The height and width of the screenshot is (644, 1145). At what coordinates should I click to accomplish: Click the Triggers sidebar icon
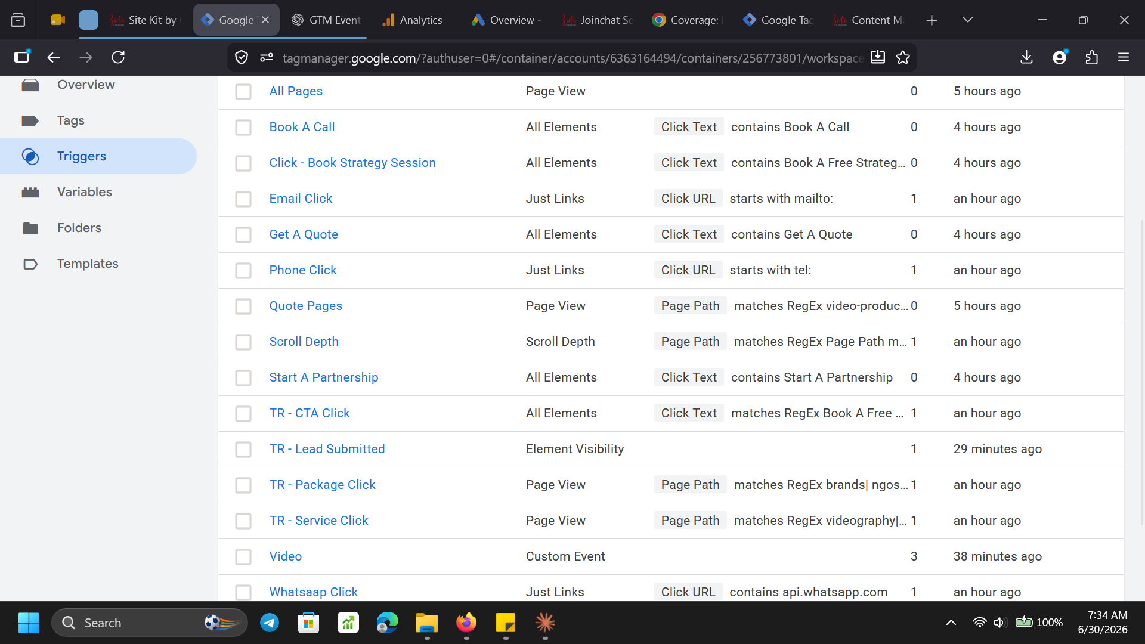click(30, 157)
